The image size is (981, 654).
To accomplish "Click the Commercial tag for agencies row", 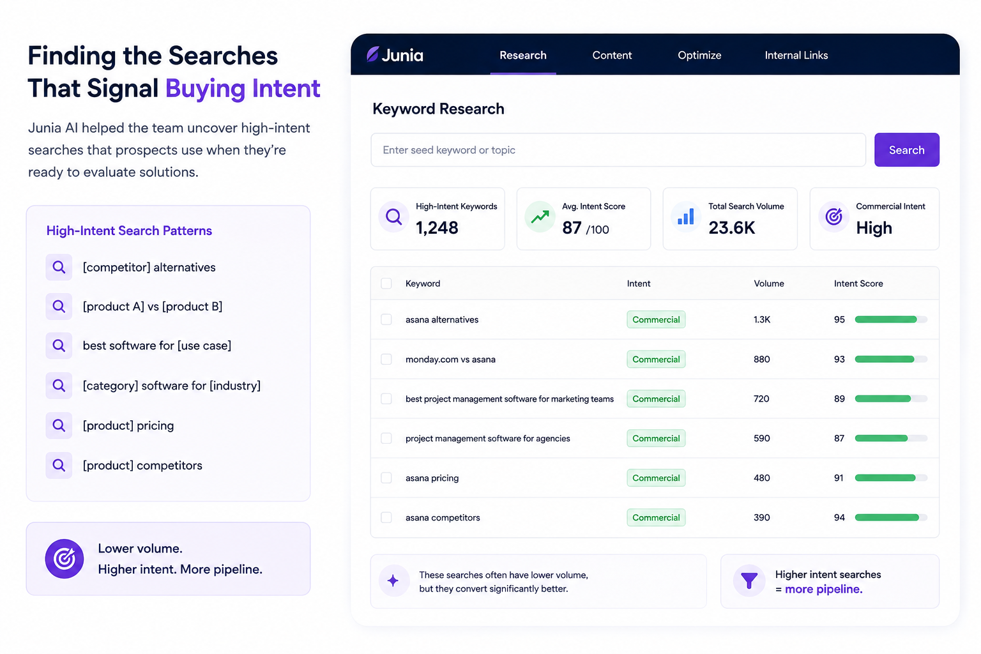I will point(656,438).
